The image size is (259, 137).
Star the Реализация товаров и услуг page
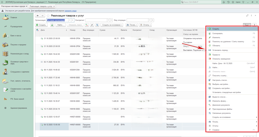pos(48,16)
